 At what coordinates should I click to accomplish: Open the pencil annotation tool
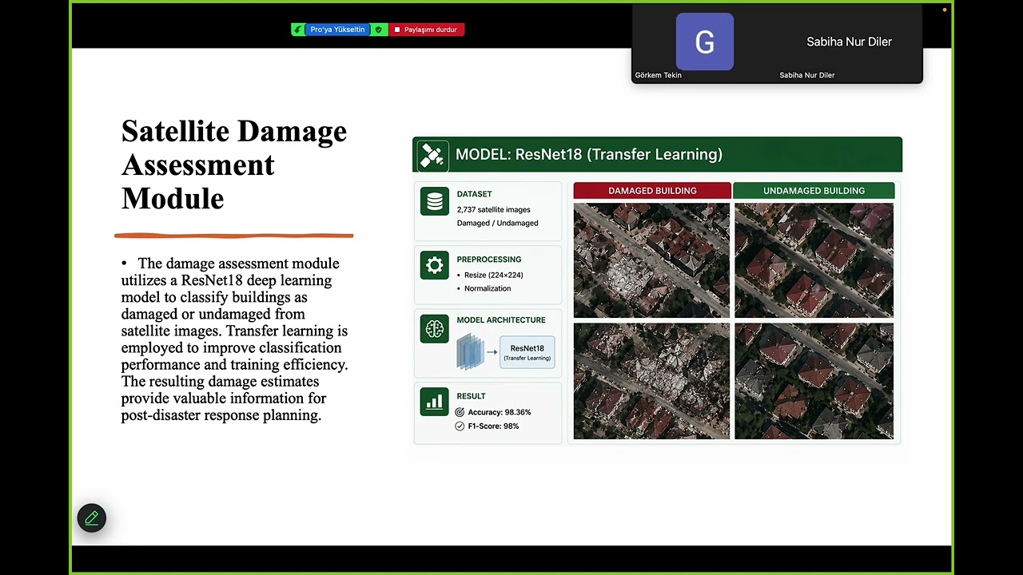(x=92, y=518)
